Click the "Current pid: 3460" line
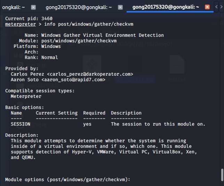The image size is (224, 186). tap(29, 18)
